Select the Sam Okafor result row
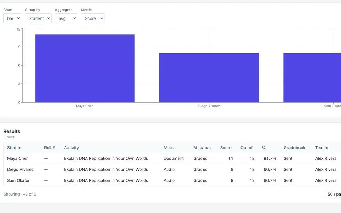 172,180
